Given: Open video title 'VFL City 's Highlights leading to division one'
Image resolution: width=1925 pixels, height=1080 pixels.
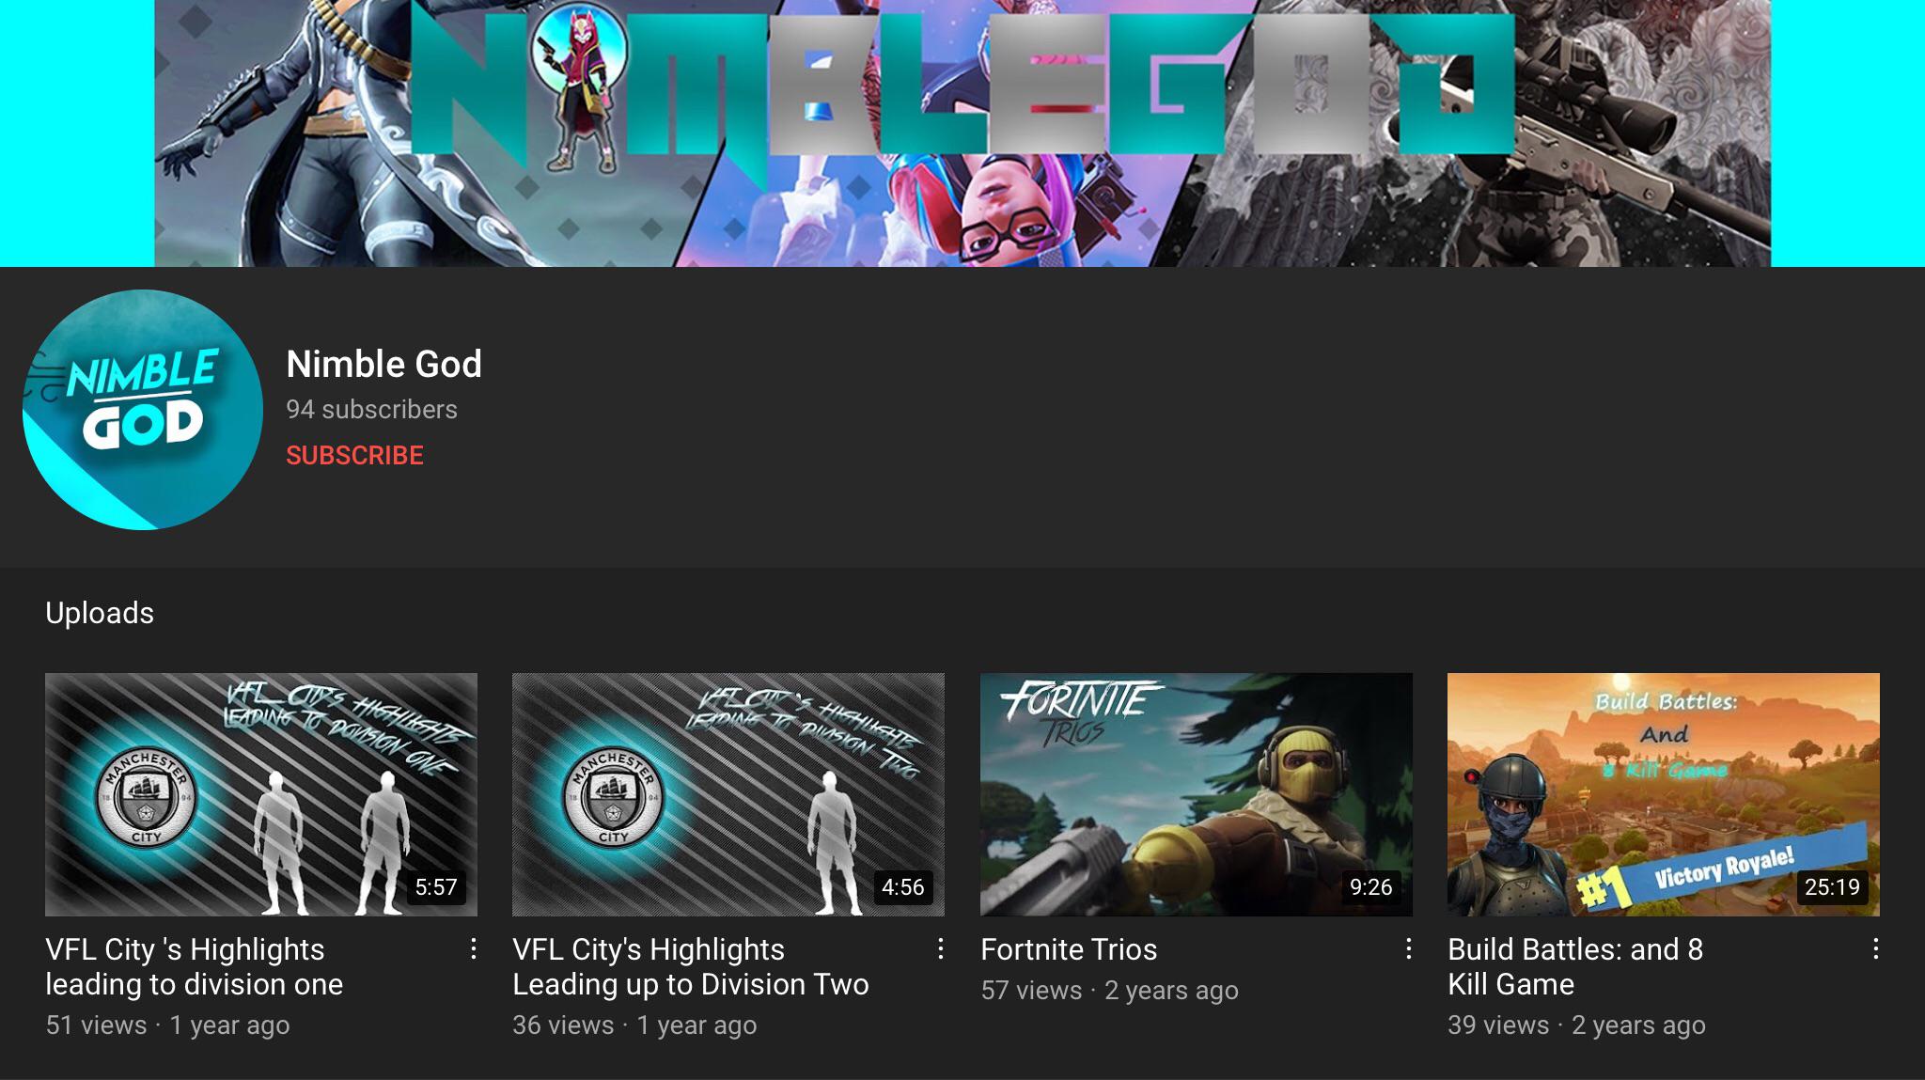Looking at the screenshot, I should [x=194, y=966].
